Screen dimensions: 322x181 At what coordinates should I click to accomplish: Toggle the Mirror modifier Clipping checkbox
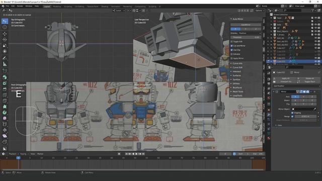tap(292, 113)
